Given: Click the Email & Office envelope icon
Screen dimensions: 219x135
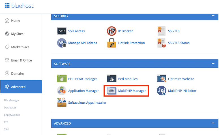Looking at the screenshot, I should coord(7,60).
